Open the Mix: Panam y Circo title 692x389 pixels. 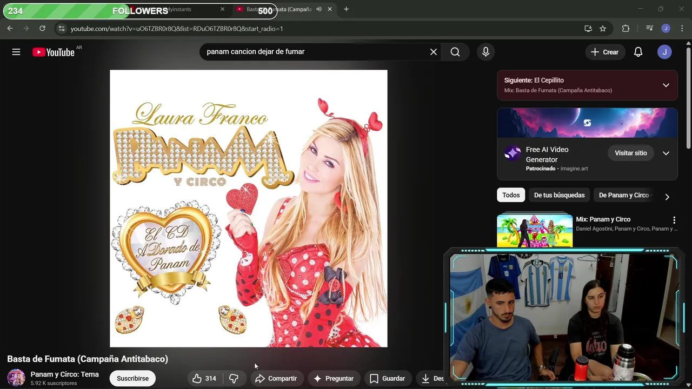point(603,219)
